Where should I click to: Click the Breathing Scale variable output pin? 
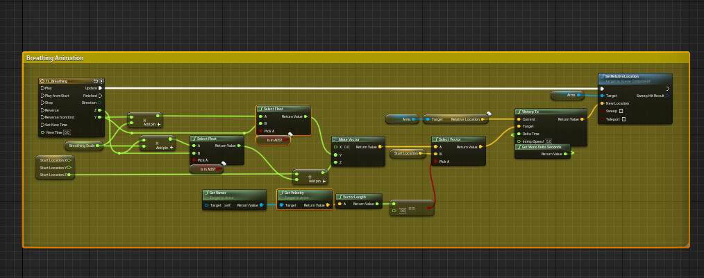97,146
